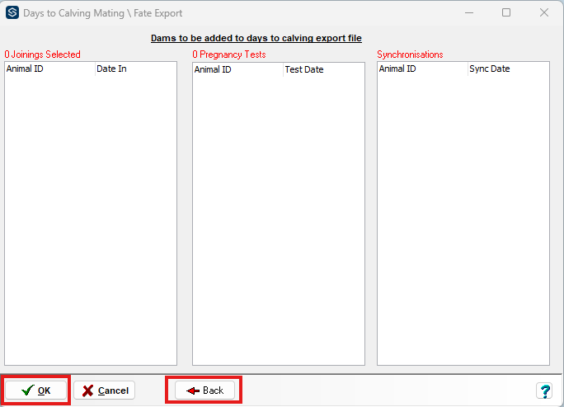Image resolution: width=564 pixels, height=407 pixels.
Task: Close the Days to Calving export window
Action: coord(543,13)
